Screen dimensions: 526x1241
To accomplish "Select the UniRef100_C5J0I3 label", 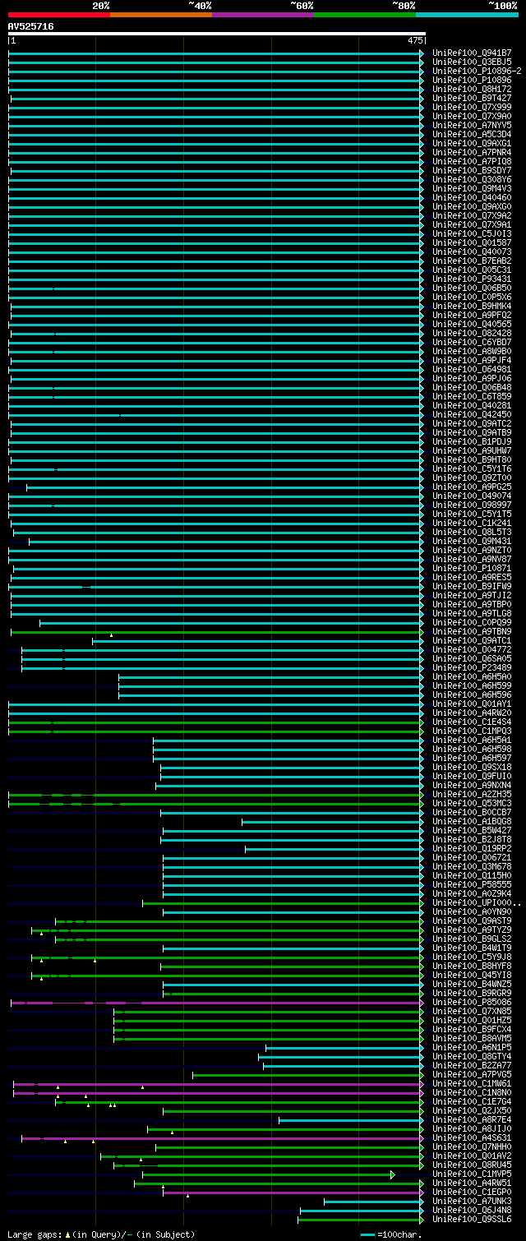I will tap(472, 234).
